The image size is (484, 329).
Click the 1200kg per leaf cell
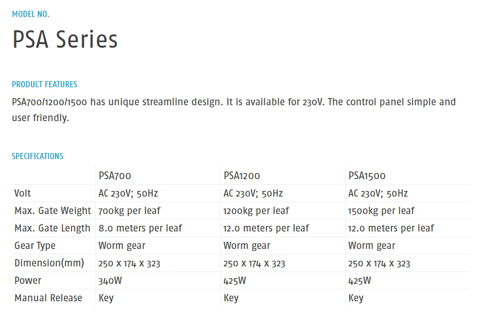pyautogui.click(x=256, y=211)
